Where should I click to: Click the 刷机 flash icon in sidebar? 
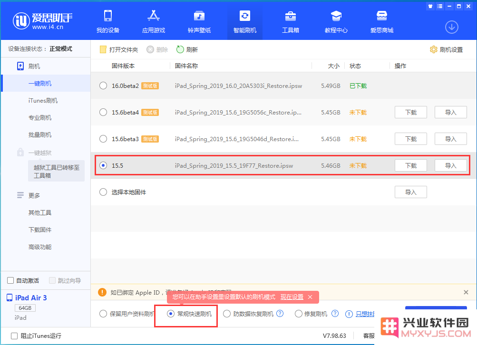coord(20,66)
